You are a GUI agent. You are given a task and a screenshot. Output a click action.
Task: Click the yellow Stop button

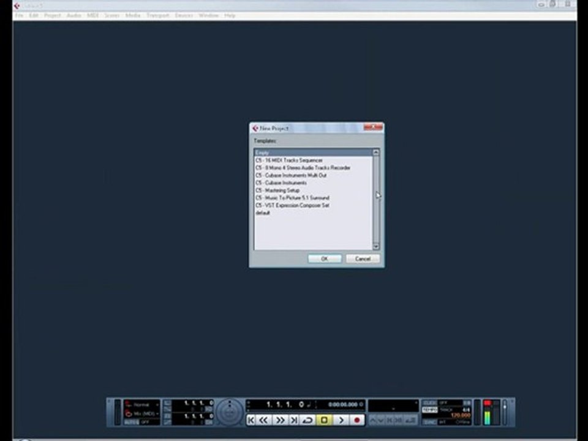pyautogui.click(x=324, y=420)
